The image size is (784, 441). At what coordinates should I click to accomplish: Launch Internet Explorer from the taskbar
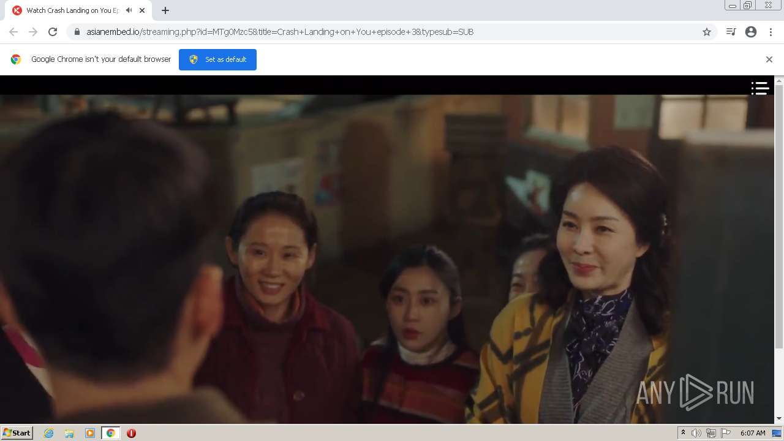click(48, 433)
